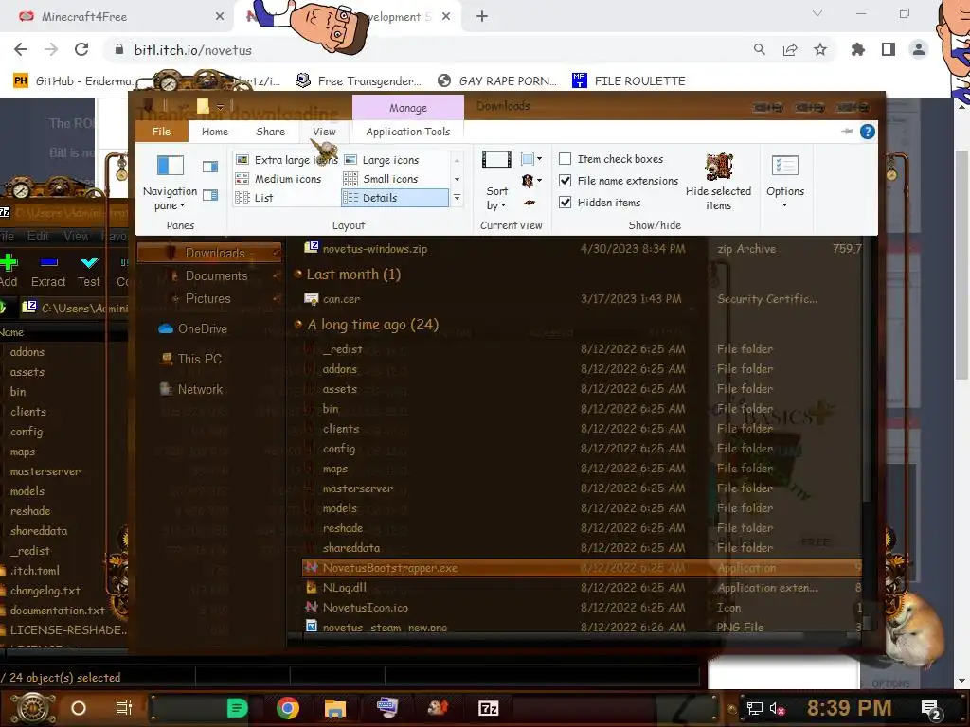Toggle File name extensions checkbox

tap(565, 181)
